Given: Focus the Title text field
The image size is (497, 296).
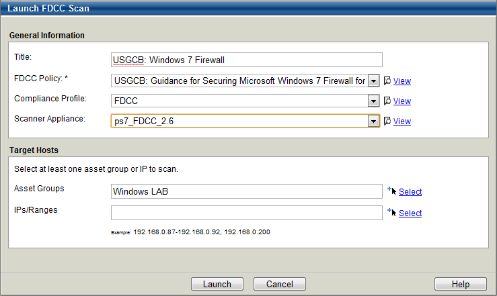Looking at the screenshot, I should pyautogui.click(x=247, y=60).
